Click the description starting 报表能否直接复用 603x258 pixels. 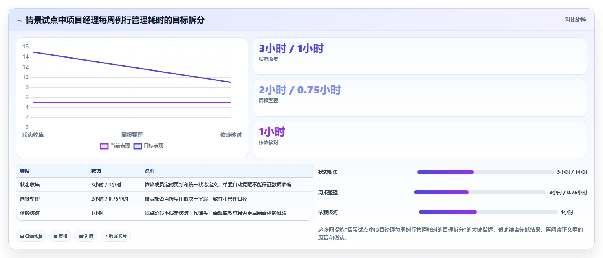196,199
